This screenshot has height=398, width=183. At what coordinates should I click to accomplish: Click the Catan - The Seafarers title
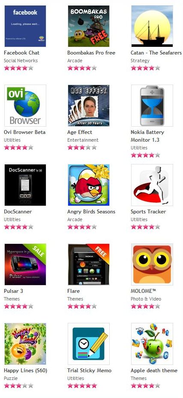coord(156,53)
